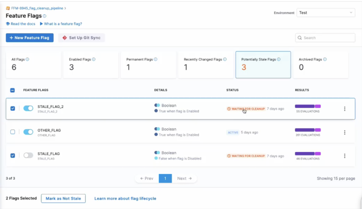Enable the STALE_FLAG toggle switch
362x209 pixels.
click(x=28, y=155)
